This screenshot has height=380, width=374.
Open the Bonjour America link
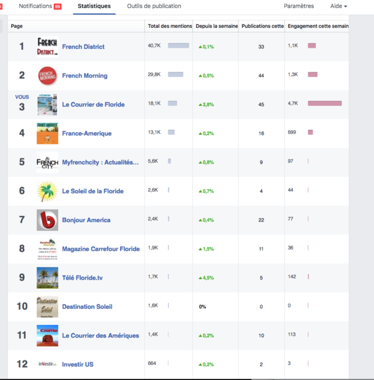[x=86, y=220]
